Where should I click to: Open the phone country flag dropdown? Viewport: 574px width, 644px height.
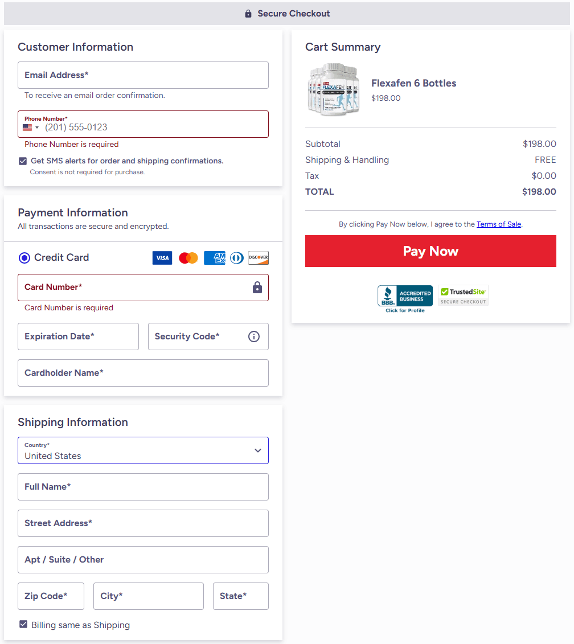tap(31, 128)
